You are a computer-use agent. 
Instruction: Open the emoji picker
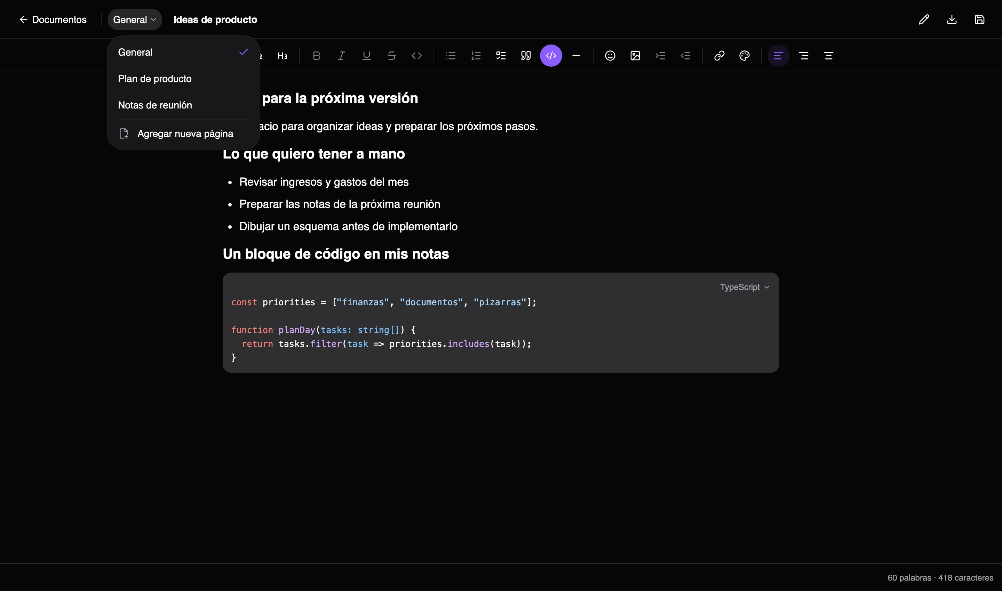[x=610, y=56]
